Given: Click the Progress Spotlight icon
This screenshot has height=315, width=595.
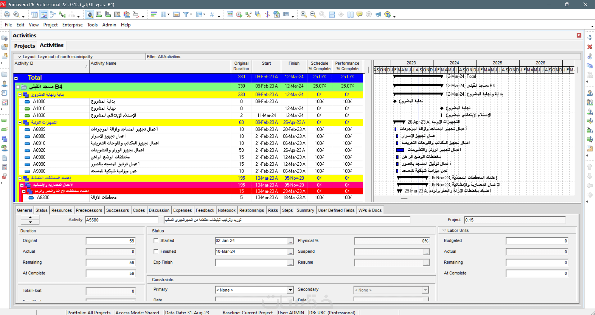Looking at the screenshot, I should coord(258,15).
